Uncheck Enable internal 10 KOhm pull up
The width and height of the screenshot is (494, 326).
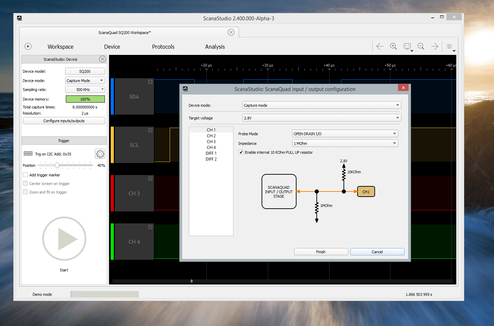click(x=241, y=152)
